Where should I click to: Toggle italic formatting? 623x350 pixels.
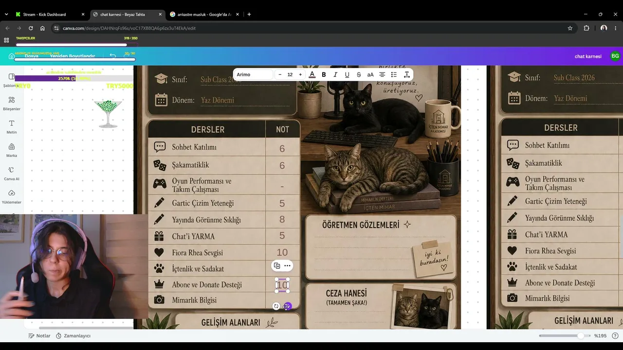[x=335, y=74]
